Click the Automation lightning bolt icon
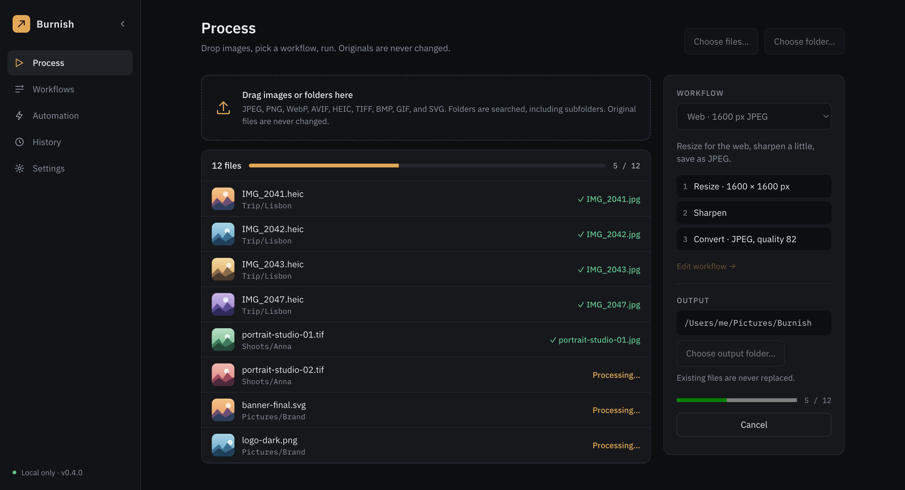This screenshot has height=490, width=905. [19, 116]
